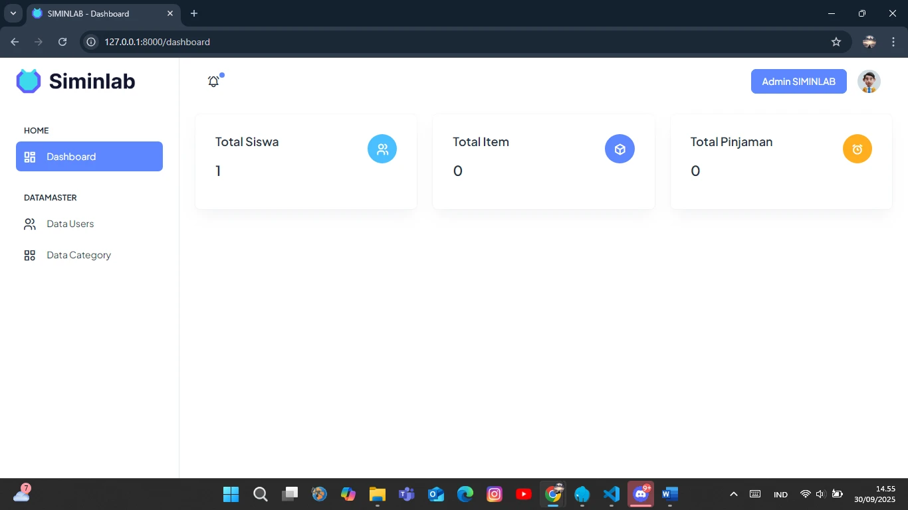Bookmark this page with the star icon
The width and height of the screenshot is (908, 510).
pos(836,42)
